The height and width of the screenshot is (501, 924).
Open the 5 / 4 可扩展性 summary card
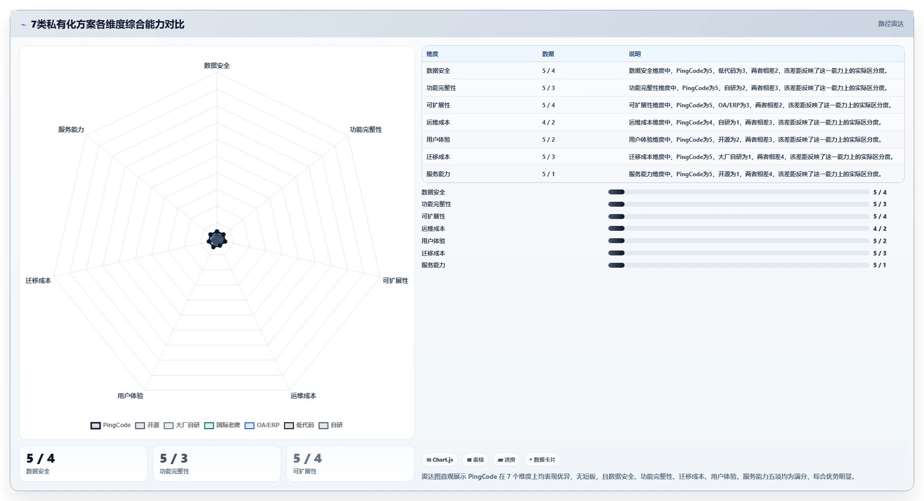[350, 464]
